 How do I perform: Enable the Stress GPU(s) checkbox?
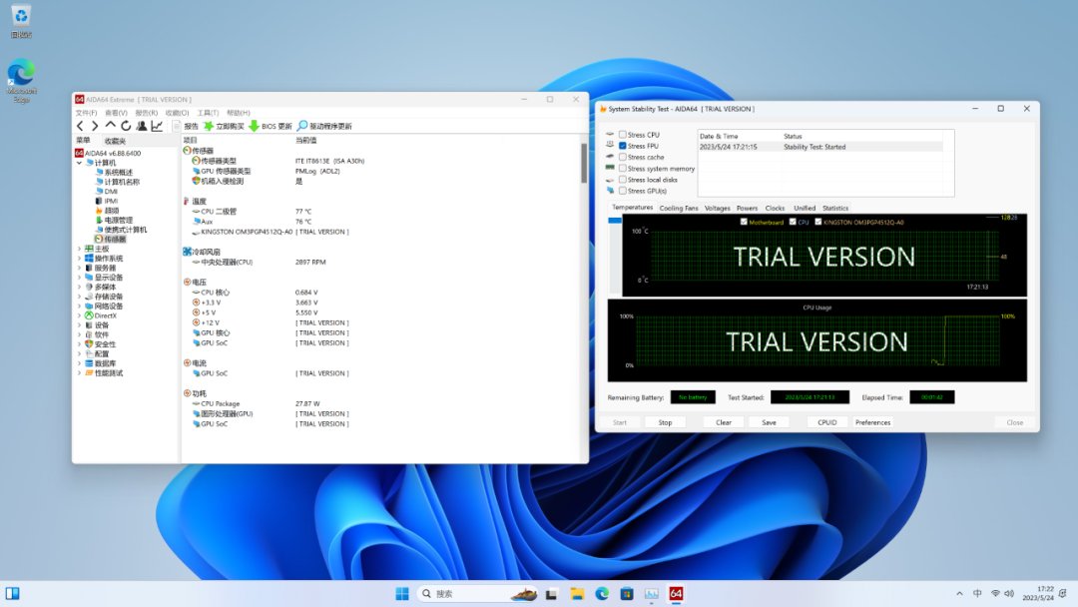click(622, 191)
